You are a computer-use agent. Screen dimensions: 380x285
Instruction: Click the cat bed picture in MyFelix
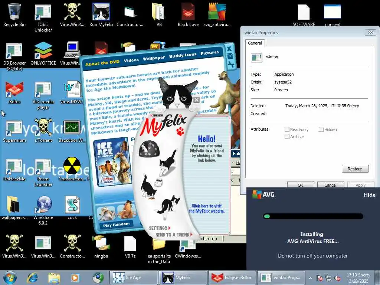point(149,148)
